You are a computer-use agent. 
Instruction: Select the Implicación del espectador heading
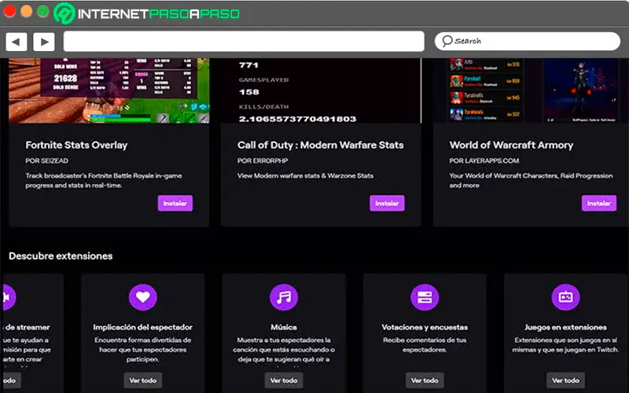(143, 327)
